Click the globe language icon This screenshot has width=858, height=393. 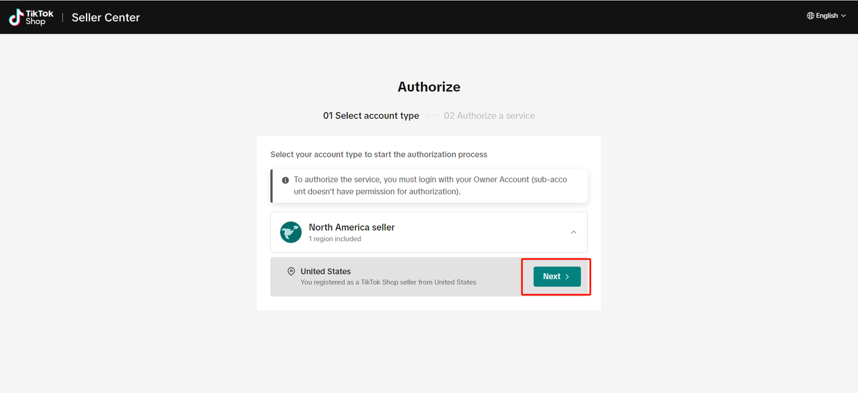[x=810, y=15]
